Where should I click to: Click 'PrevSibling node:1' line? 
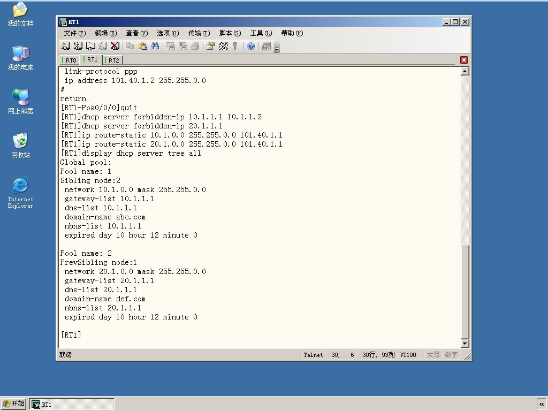point(98,262)
